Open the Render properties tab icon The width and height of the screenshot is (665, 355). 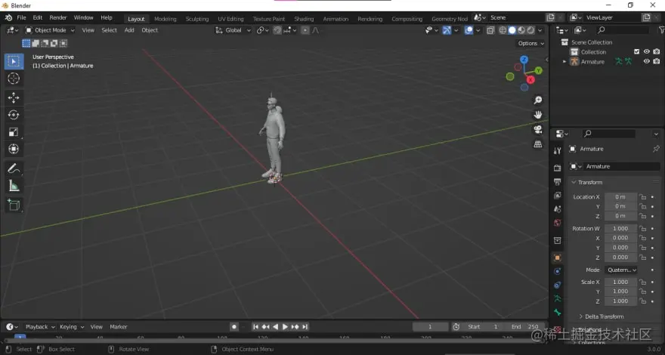coord(557,168)
